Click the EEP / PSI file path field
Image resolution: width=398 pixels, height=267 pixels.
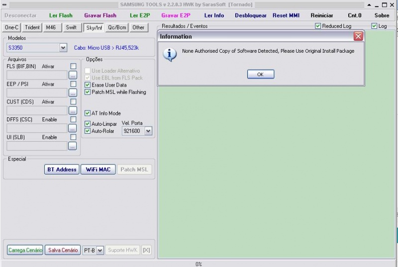click(37, 93)
